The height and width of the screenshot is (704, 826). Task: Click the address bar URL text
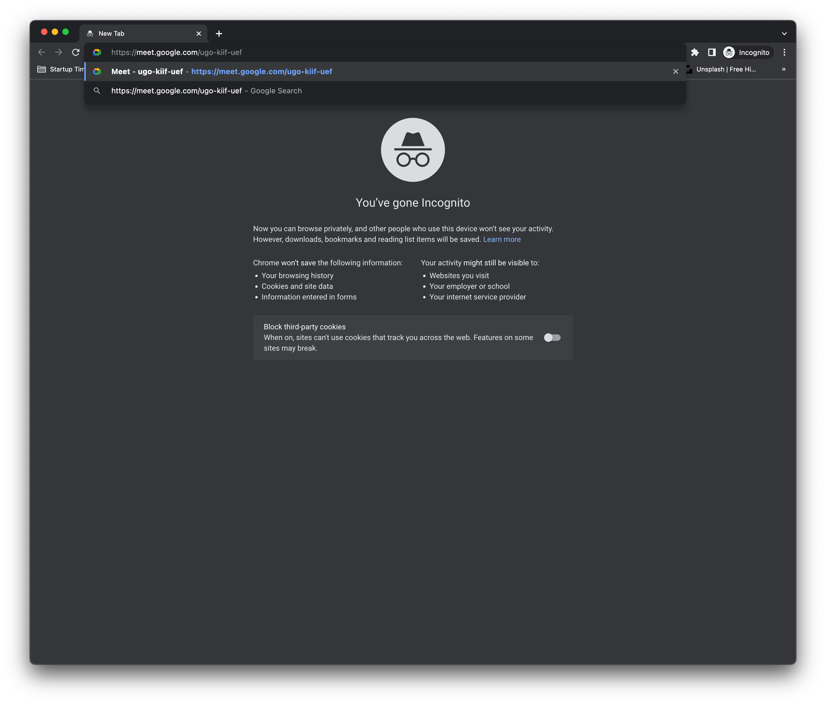[x=177, y=52]
